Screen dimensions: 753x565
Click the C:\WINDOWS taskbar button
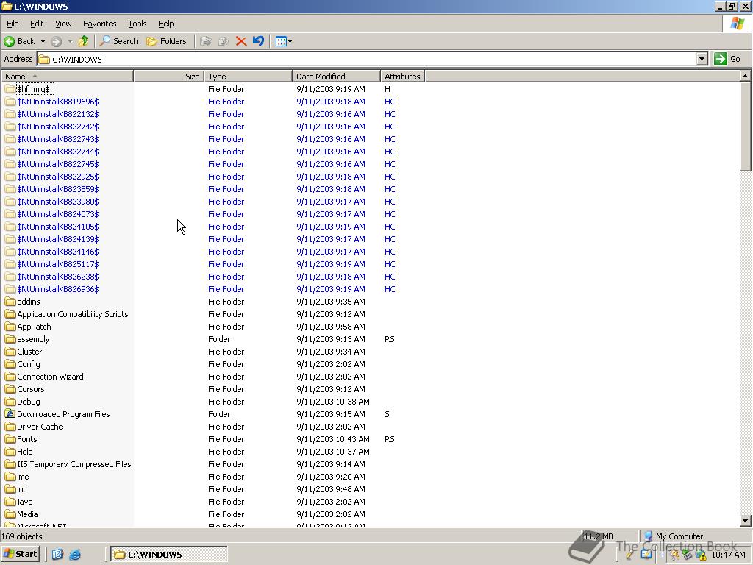click(169, 554)
